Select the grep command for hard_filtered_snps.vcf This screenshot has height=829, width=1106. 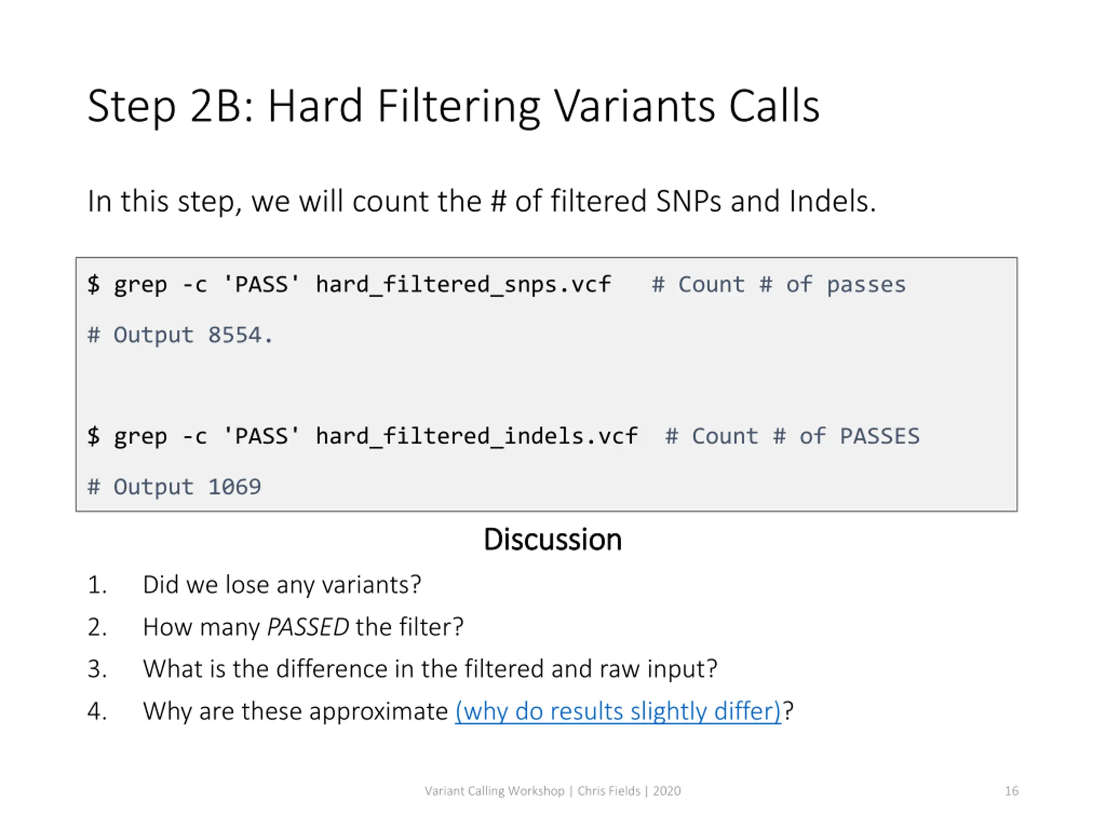tap(349, 285)
